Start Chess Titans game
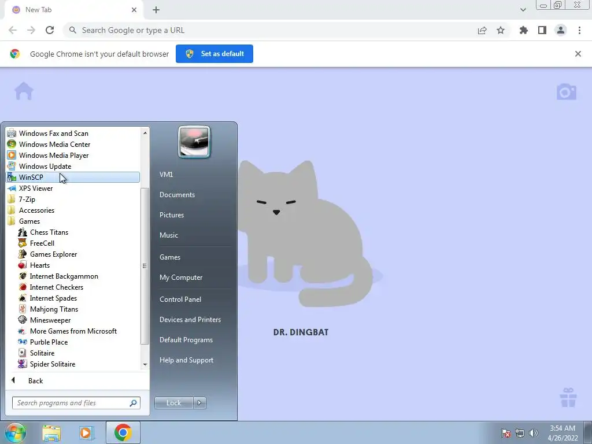This screenshot has width=592, height=444. pos(49,232)
